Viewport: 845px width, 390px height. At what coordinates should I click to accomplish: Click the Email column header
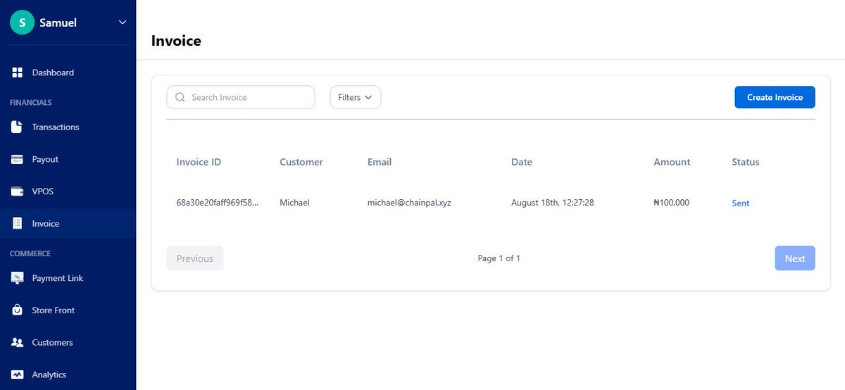tap(380, 162)
